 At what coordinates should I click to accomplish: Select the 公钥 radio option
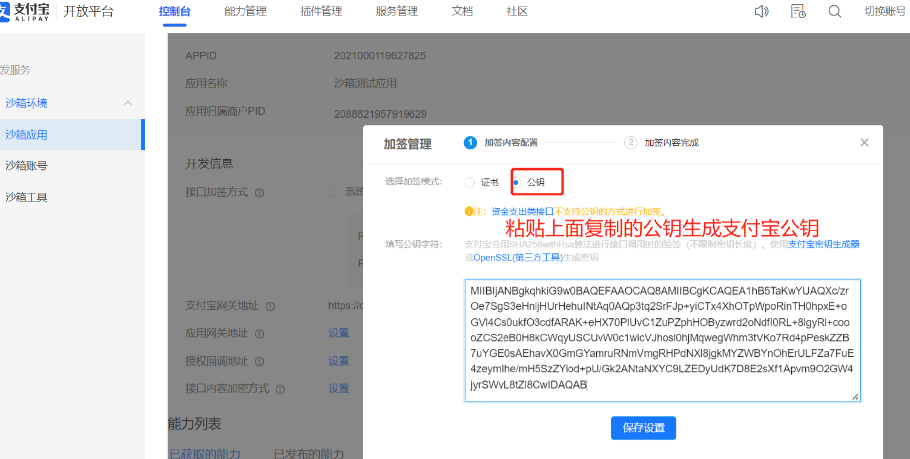(516, 183)
